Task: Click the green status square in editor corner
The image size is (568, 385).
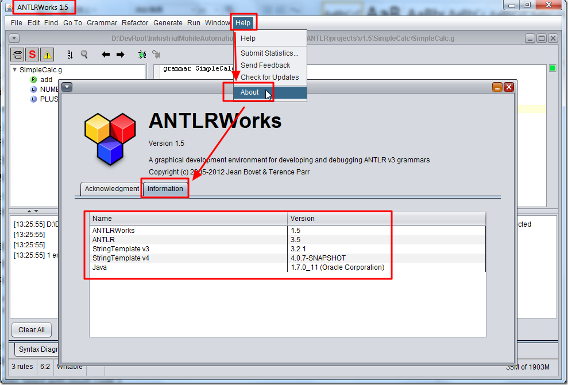Action: click(x=552, y=68)
